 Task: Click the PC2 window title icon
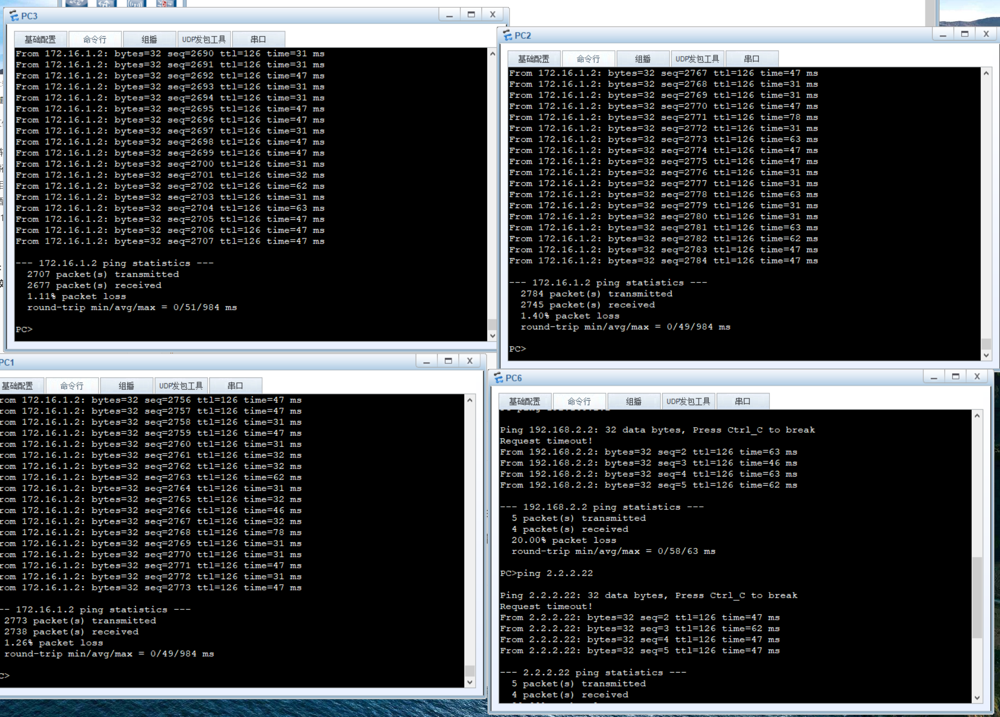point(507,36)
